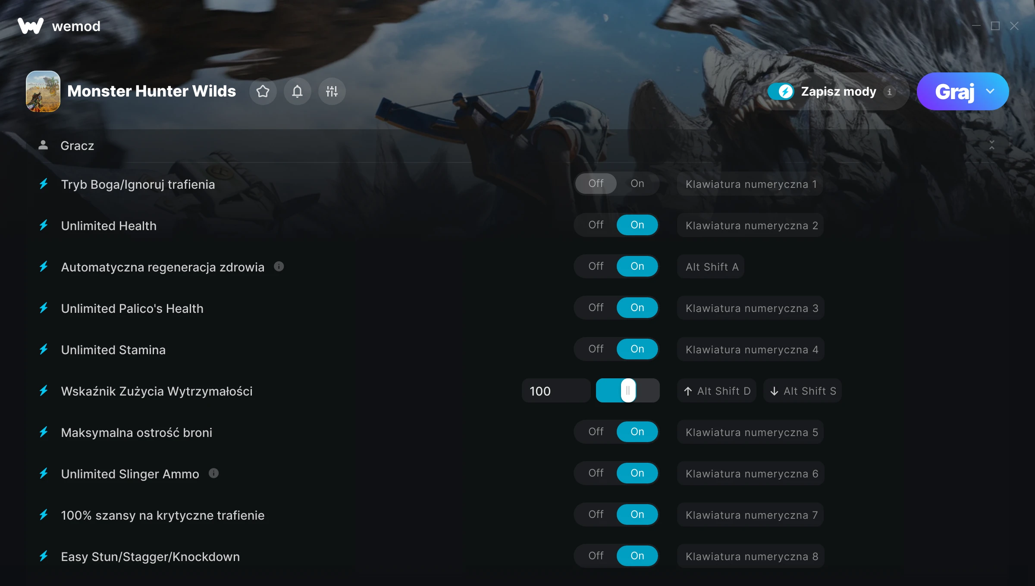This screenshot has width=1035, height=586.
Task: Show info for Automatyczna regeneracja zdrowia
Action: click(x=279, y=266)
